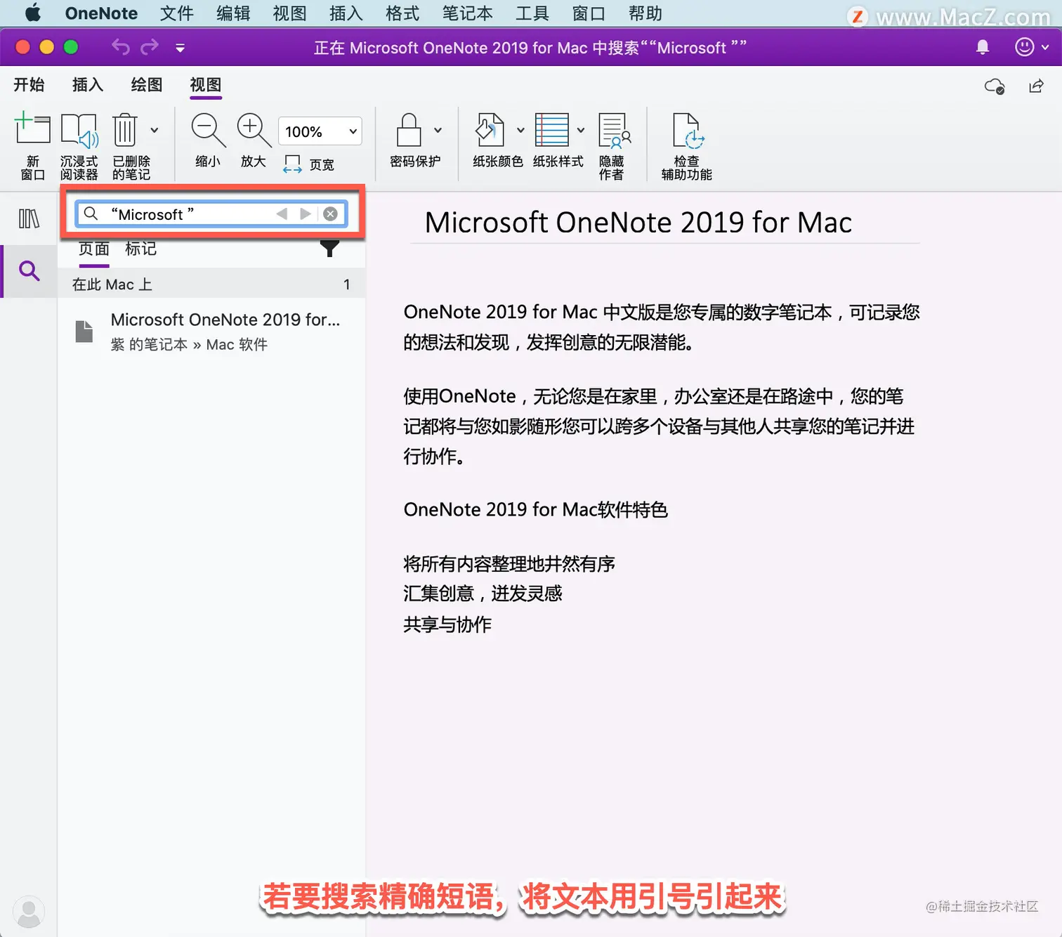The image size is (1062, 937).
Task: Fit page using 页宽 button
Action: 309,164
